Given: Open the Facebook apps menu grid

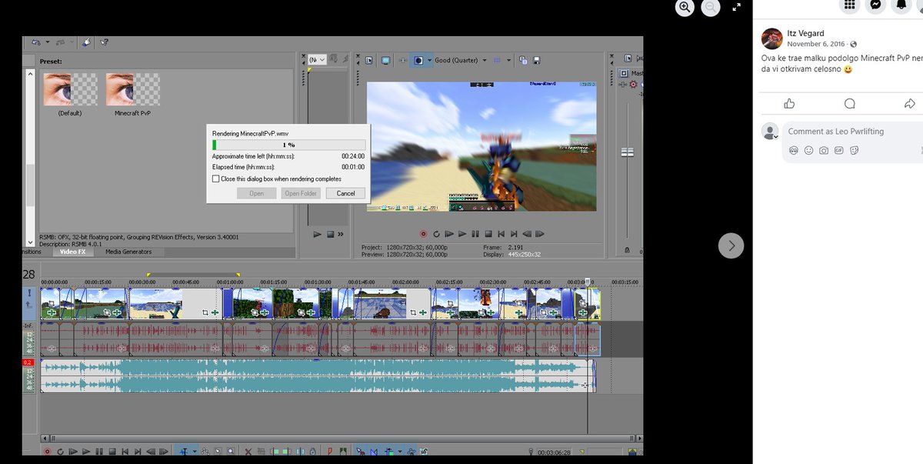Looking at the screenshot, I should (x=849, y=5).
